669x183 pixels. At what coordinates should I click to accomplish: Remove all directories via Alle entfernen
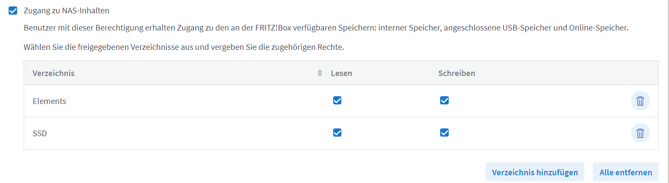[x=626, y=172]
